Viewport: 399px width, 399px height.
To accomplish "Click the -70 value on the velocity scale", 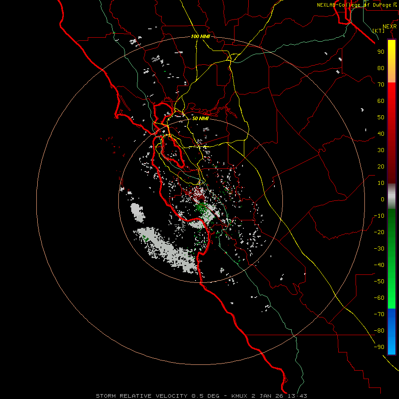I will tap(379, 314).
